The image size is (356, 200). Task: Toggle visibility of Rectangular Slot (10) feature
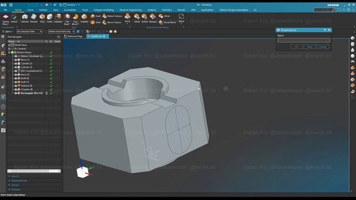(x=16, y=93)
